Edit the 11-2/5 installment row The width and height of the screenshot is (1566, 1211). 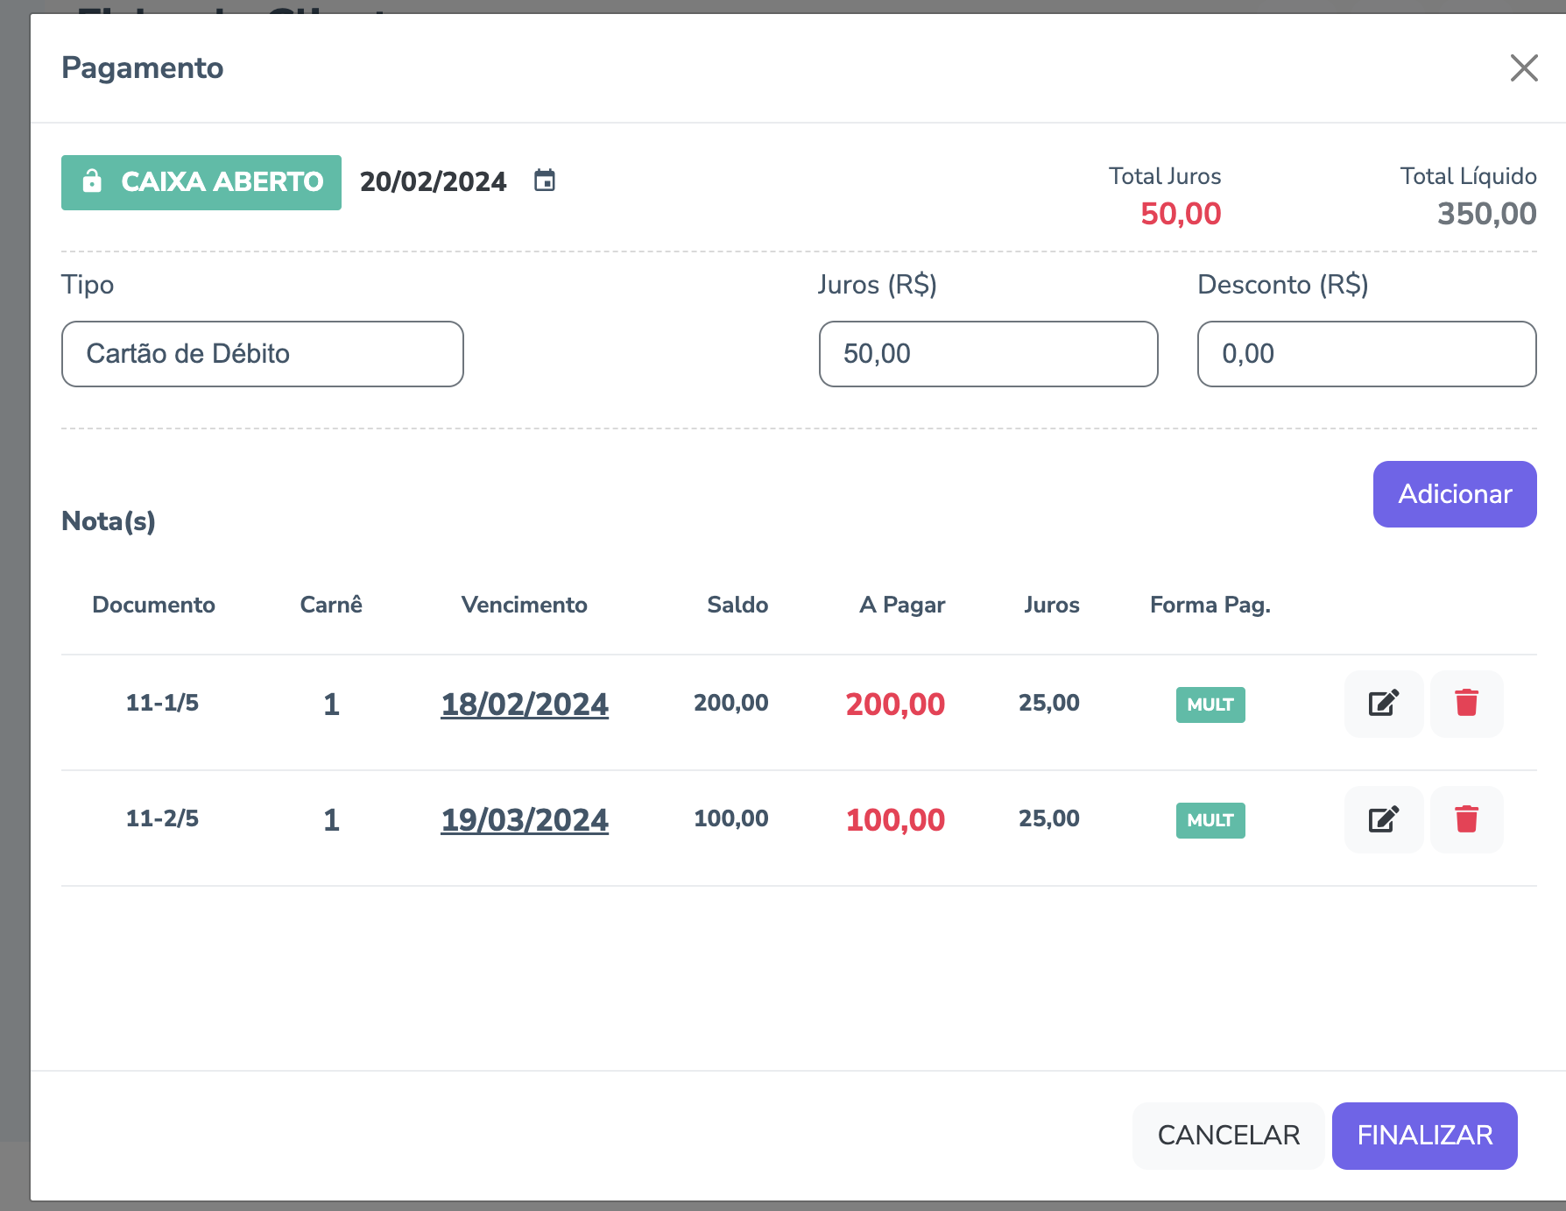point(1383,819)
